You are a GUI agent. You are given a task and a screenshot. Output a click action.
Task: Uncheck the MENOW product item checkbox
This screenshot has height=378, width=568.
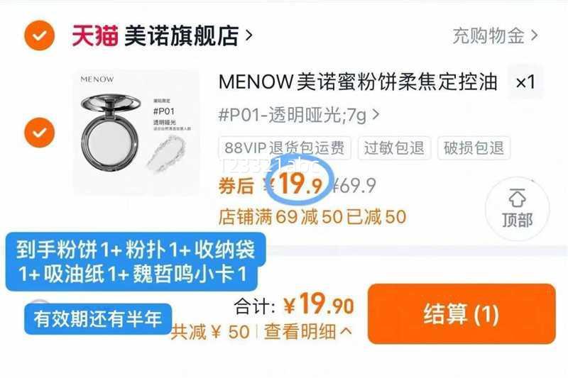[40, 133]
